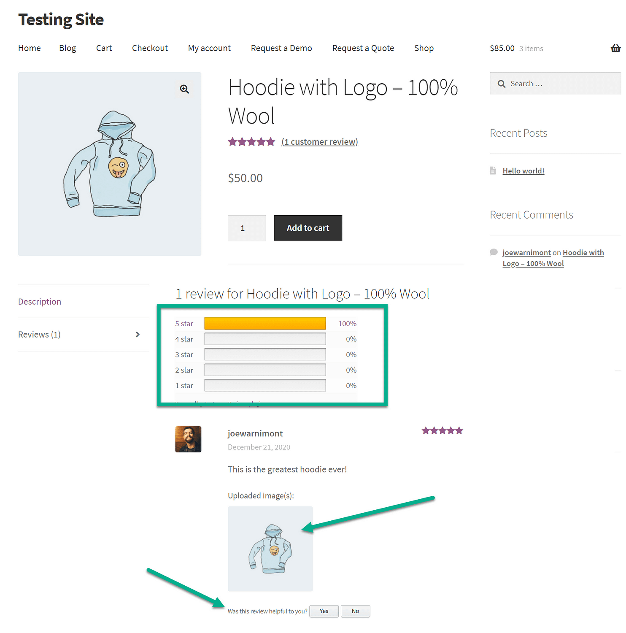This screenshot has height=633, width=626.
Task: Click the 1 star label
Action: coord(184,386)
